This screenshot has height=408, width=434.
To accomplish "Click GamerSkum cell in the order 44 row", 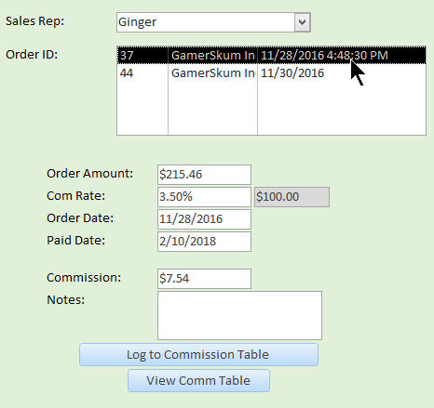I will 213,73.
